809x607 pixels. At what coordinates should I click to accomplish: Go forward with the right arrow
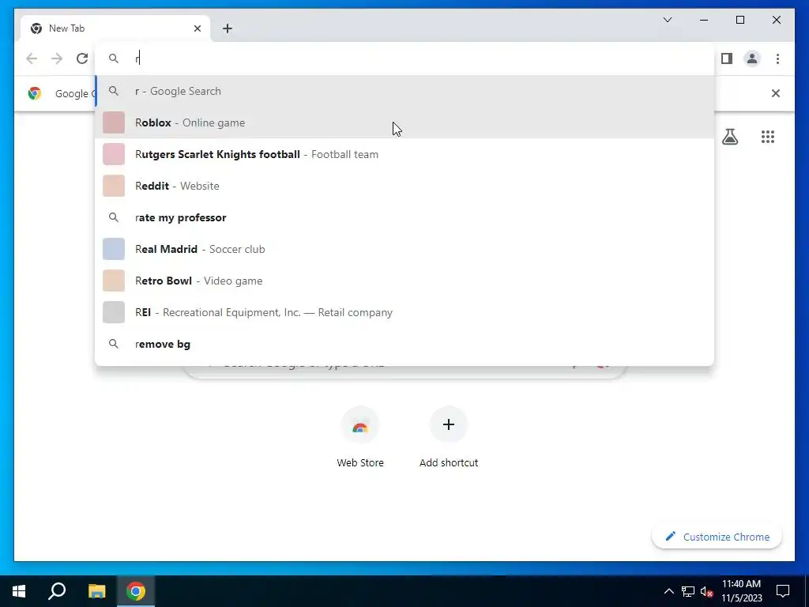[x=57, y=58]
